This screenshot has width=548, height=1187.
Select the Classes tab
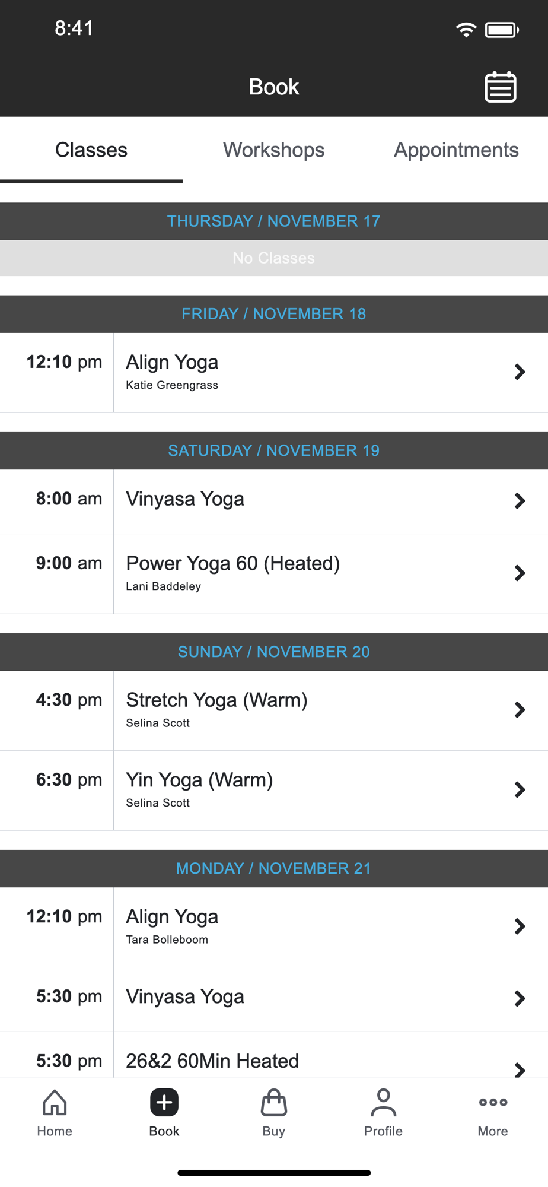click(x=91, y=150)
